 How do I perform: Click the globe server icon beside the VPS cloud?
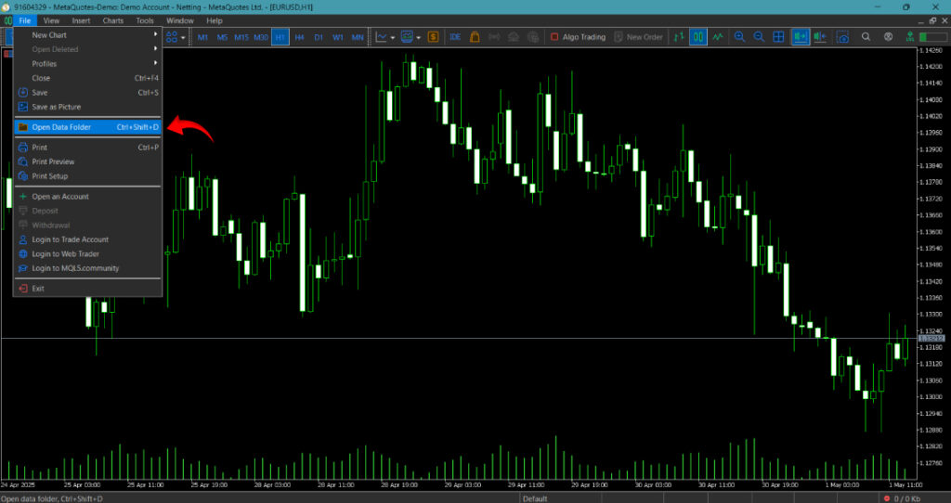coord(533,37)
